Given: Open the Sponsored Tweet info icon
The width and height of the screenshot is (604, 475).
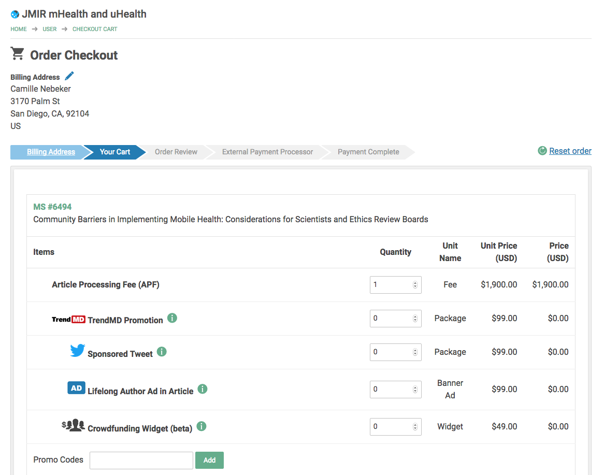Looking at the screenshot, I should click(x=162, y=352).
